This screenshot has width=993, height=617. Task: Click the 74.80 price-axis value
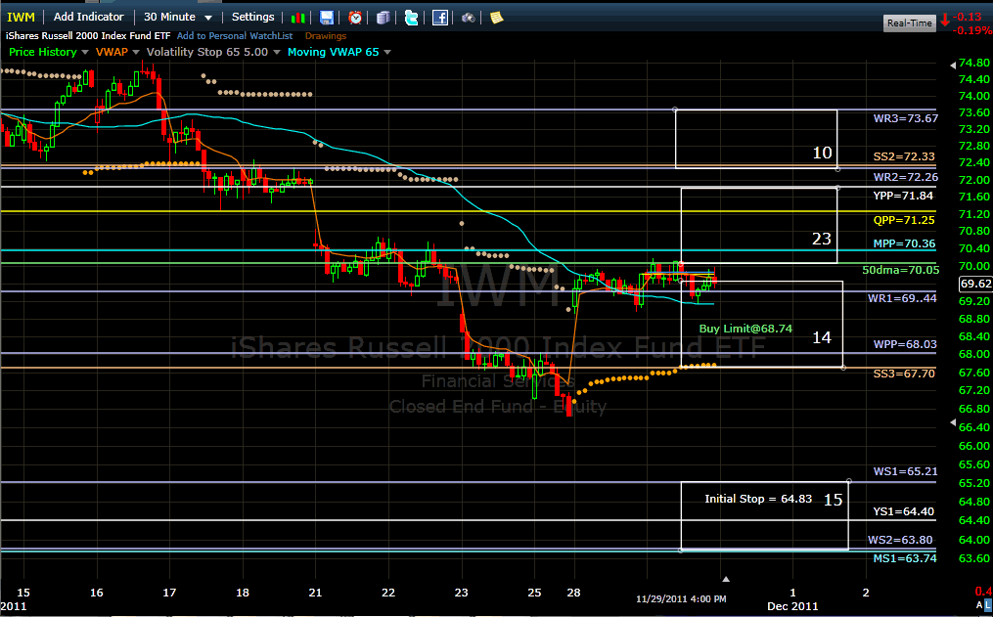tap(974, 63)
